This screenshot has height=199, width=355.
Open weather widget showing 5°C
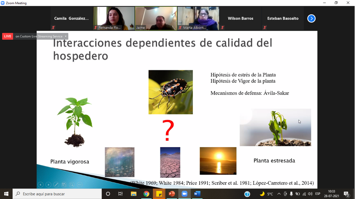click(266, 194)
